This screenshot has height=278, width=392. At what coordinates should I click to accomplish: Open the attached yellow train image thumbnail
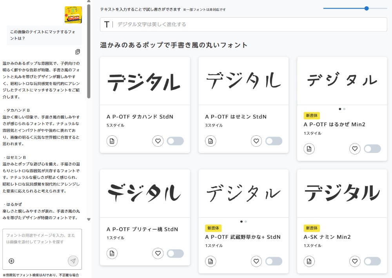73,15
